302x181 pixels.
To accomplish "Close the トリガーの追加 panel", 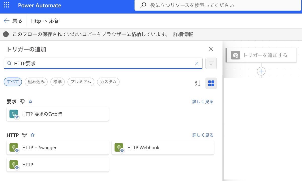I will point(211,49).
